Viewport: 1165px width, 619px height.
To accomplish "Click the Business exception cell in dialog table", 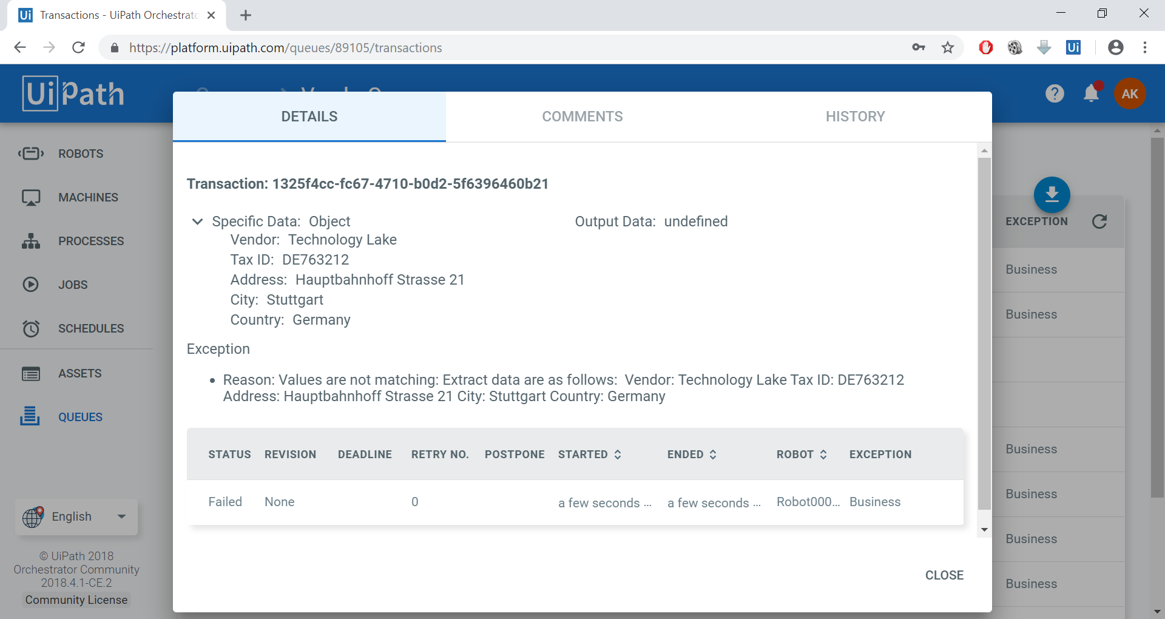I will pos(875,502).
